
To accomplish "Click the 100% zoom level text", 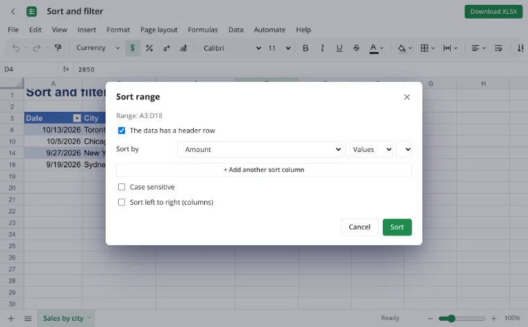I will coord(512,318).
